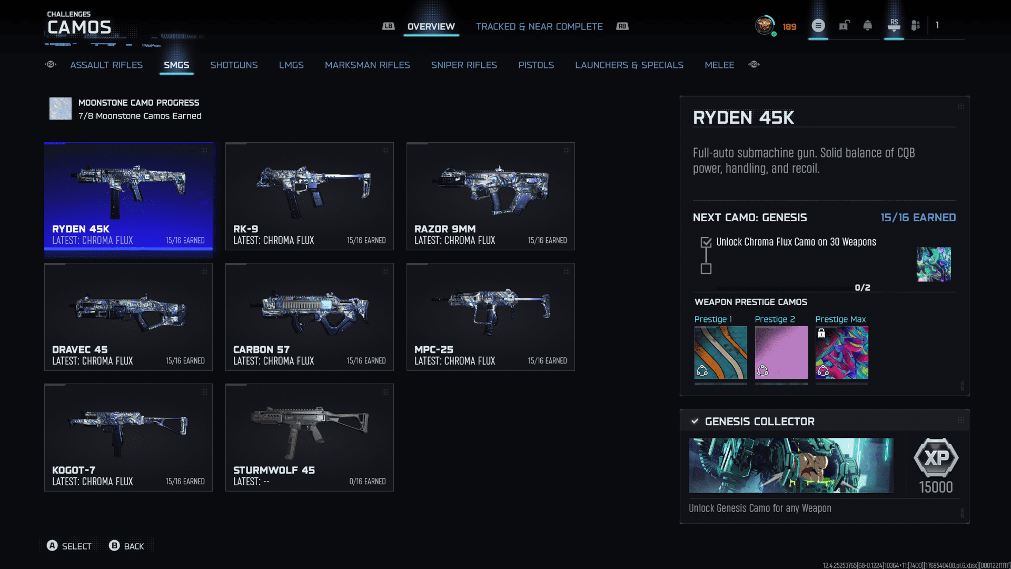The width and height of the screenshot is (1011, 569).
Task: Click the unchecked second requirement checkbox
Action: (706, 269)
